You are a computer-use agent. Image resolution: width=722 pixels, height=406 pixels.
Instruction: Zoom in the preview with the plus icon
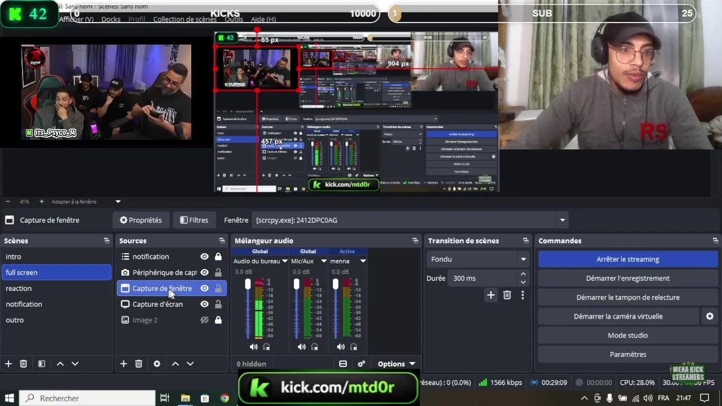click(x=41, y=201)
